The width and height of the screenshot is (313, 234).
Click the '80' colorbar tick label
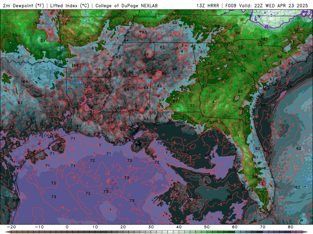pyautogui.click(x=291, y=227)
